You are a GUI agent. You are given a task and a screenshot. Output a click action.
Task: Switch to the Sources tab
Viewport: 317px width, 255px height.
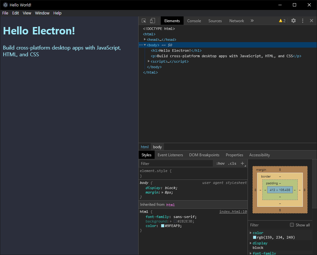[215, 21]
